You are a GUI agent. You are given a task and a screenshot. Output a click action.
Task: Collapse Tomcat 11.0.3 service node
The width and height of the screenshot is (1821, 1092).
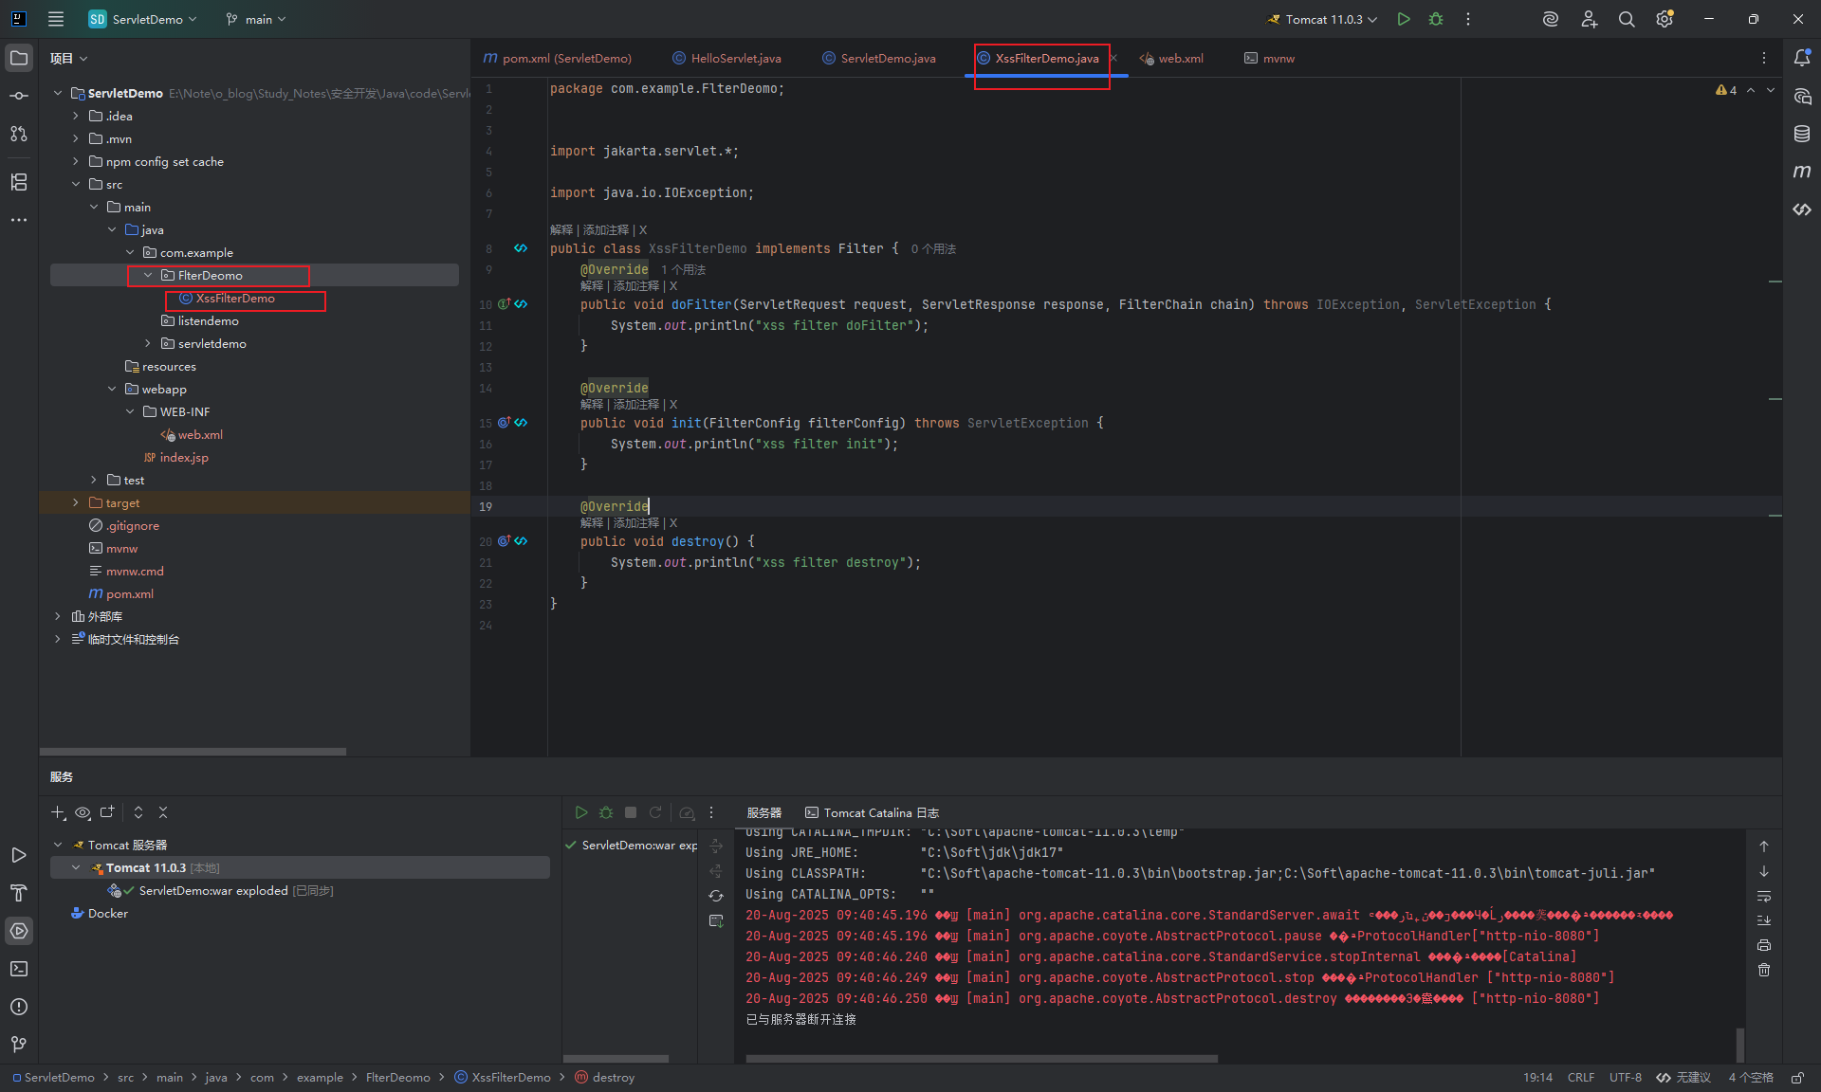point(76,867)
